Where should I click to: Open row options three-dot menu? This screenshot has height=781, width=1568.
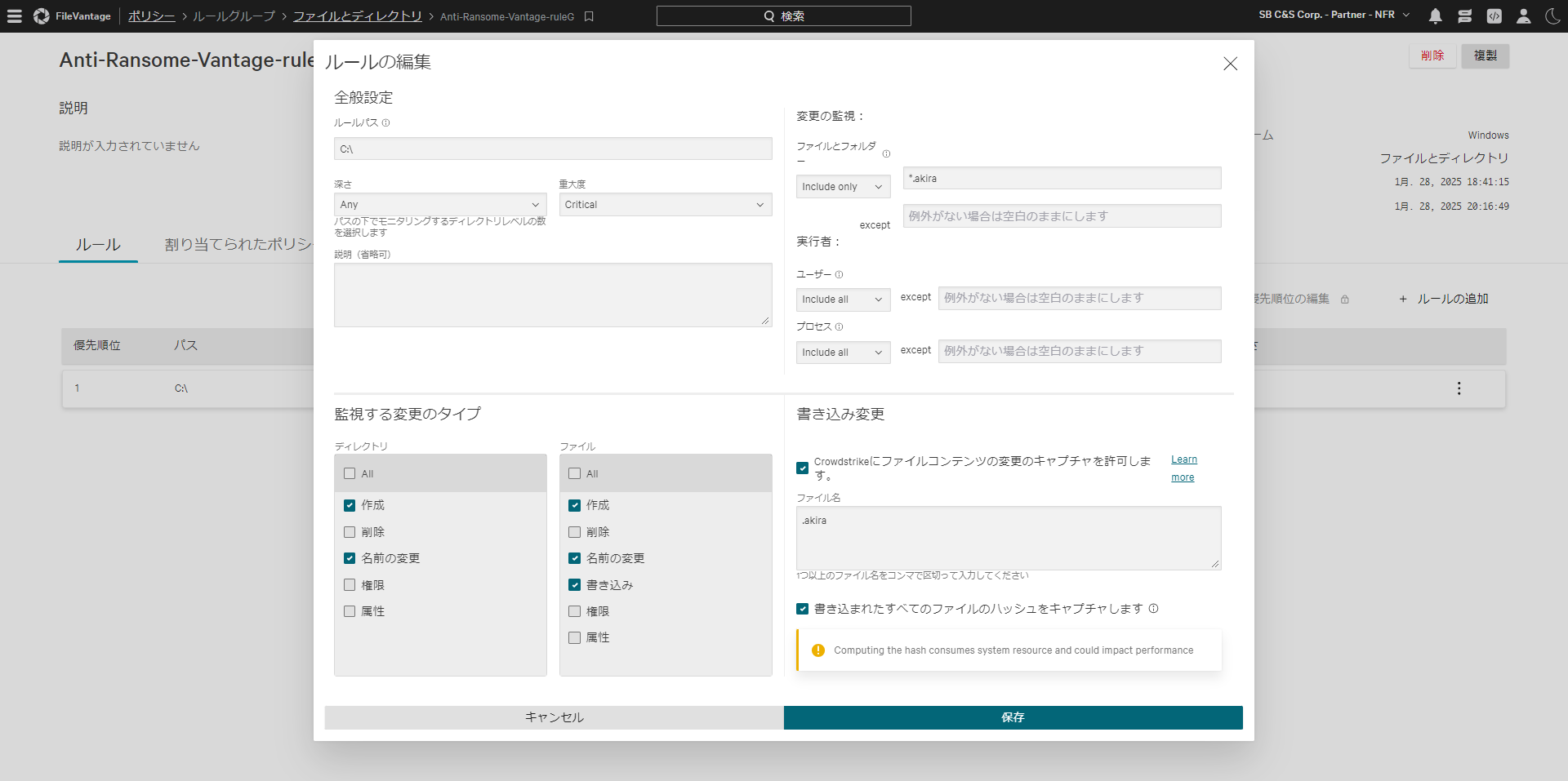click(1459, 388)
